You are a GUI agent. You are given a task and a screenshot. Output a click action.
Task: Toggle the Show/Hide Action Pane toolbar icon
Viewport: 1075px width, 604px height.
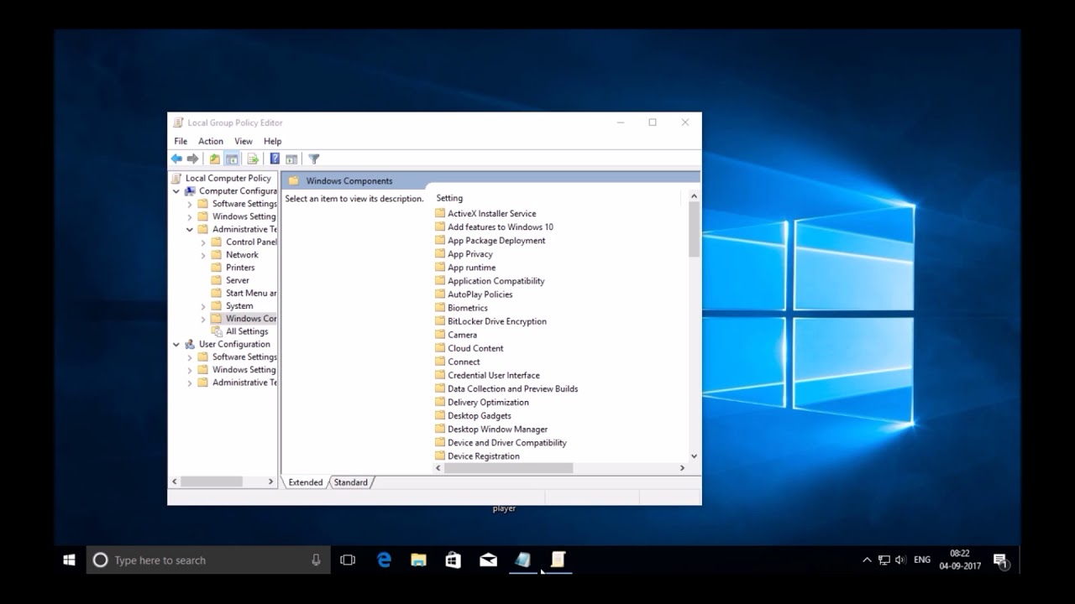coord(291,159)
